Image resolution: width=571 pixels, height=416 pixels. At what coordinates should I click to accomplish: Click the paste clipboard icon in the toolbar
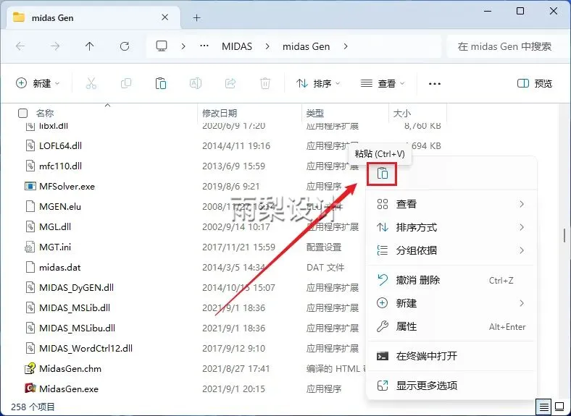tap(161, 83)
